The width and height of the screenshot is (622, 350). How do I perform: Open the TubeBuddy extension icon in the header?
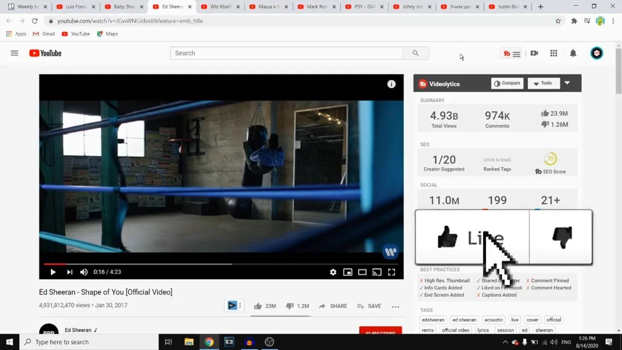(x=506, y=53)
